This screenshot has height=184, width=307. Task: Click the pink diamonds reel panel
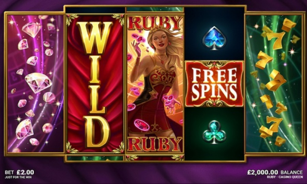[x=35, y=84]
